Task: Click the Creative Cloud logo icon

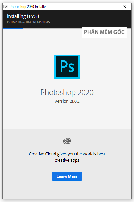Action: (67, 141)
